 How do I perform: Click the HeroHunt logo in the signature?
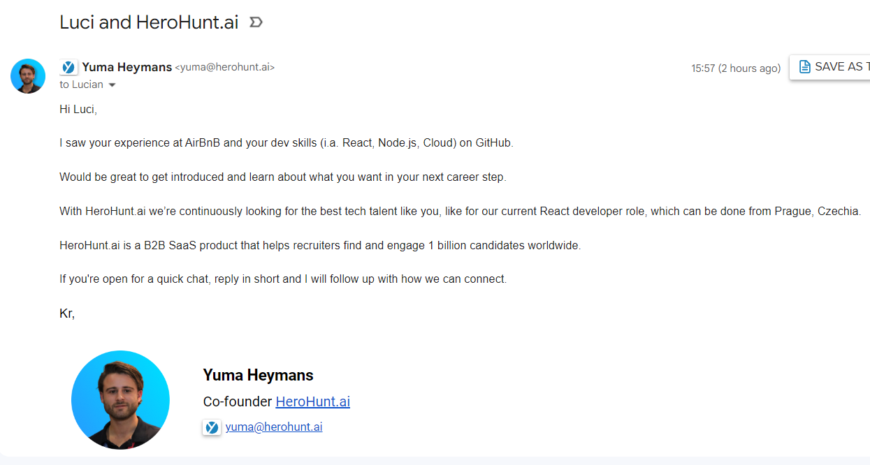212,427
